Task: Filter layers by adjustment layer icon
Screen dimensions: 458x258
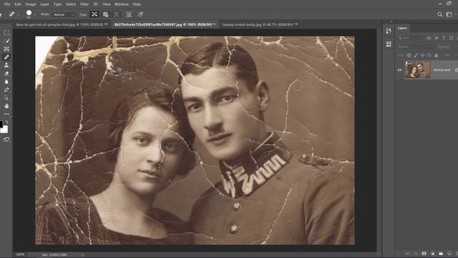Action: (x=436, y=38)
